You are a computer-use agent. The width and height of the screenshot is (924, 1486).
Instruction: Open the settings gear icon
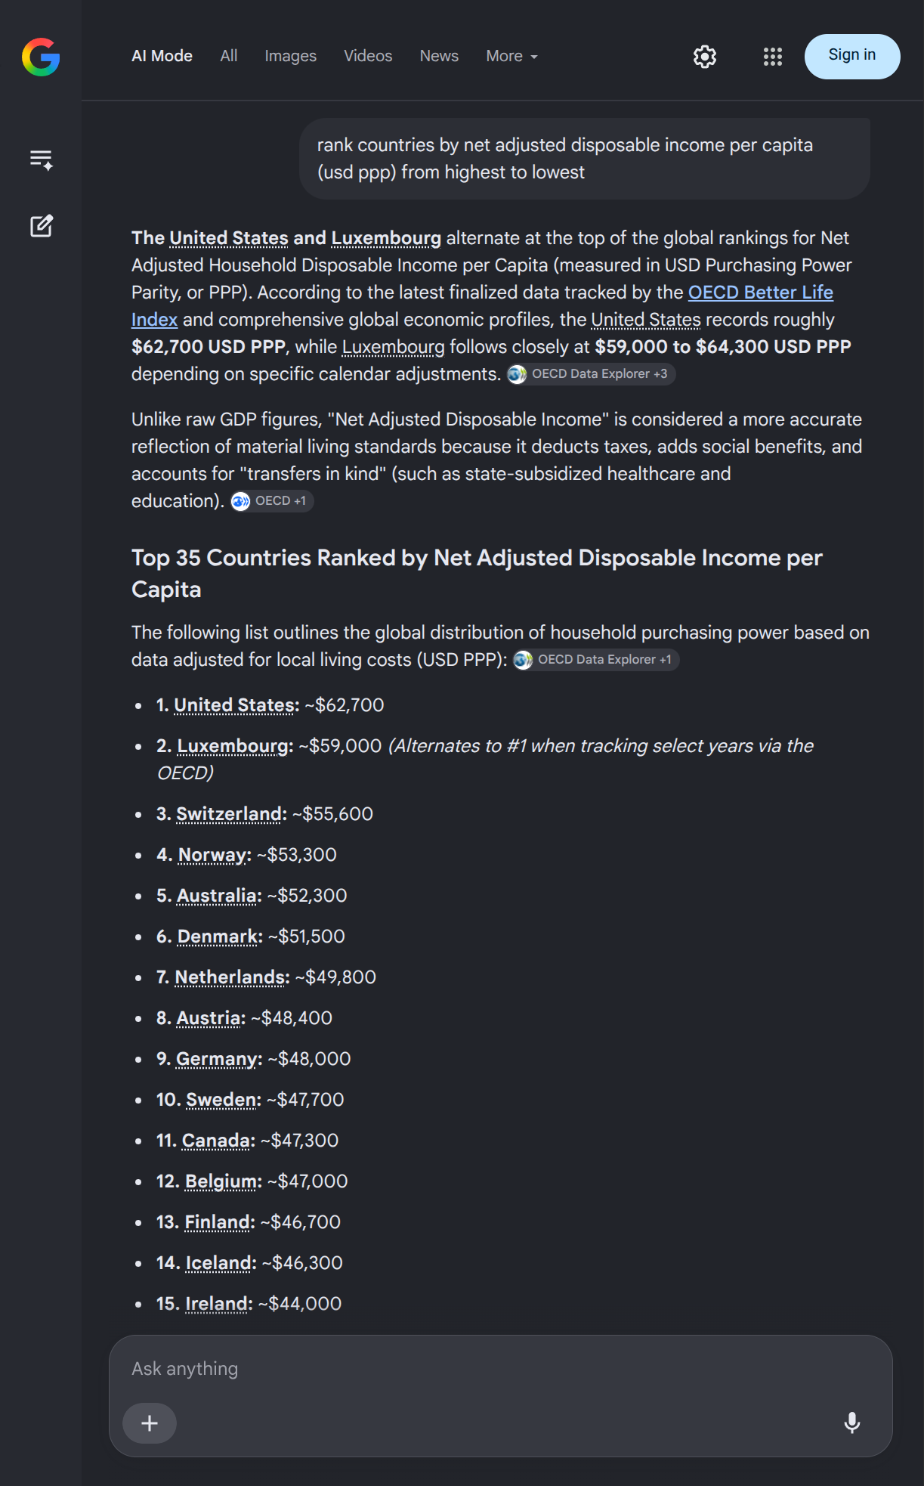(x=704, y=57)
